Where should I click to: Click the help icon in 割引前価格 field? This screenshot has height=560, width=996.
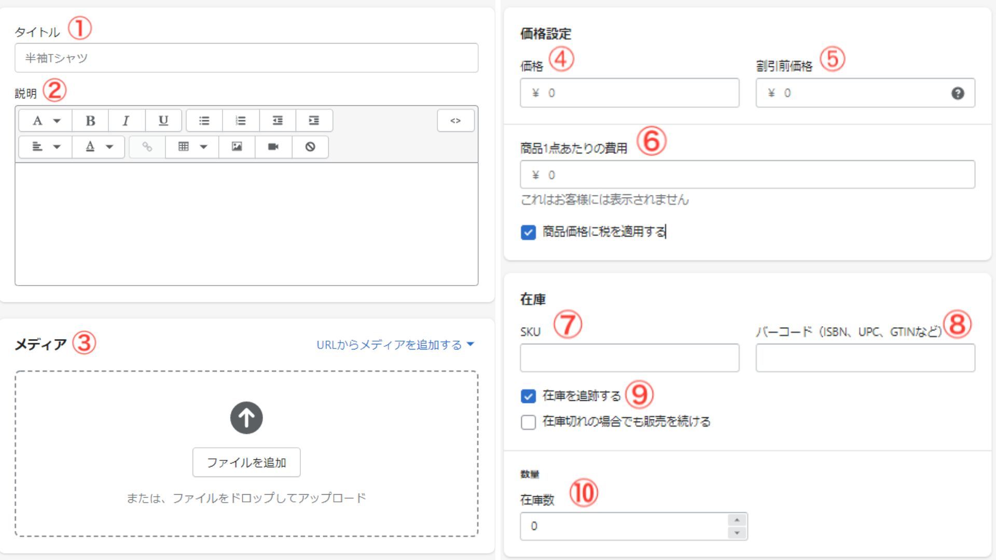point(958,93)
